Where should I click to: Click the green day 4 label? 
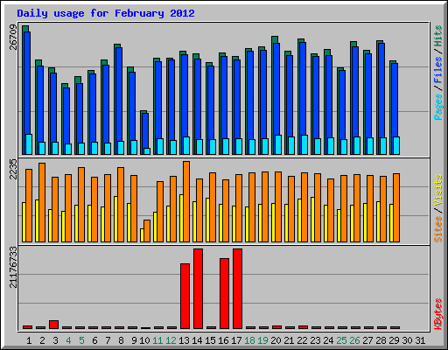(68, 340)
